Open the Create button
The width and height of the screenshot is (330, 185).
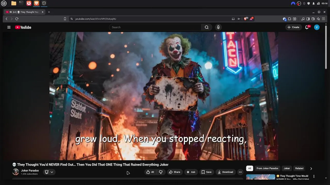[x=293, y=27]
